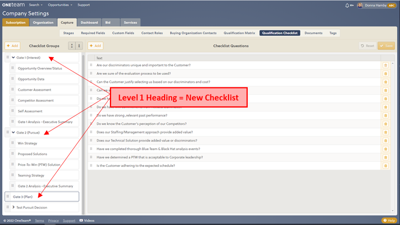Delete question 'Does our Technical Solution provide added value'
The width and height of the screenshot is (400, 225).
(385, 141)
